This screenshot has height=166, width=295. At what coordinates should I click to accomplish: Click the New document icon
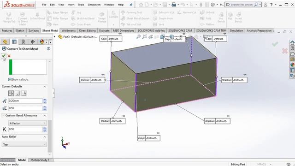pyautogui.click(x=147, y=5)
